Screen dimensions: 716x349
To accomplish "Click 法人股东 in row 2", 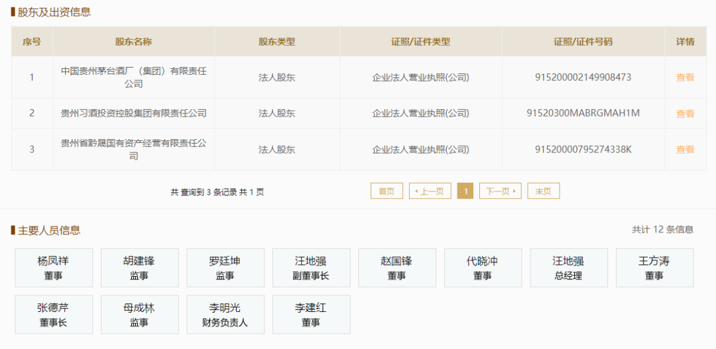I will pyautogui.click(x=277, y=113).
